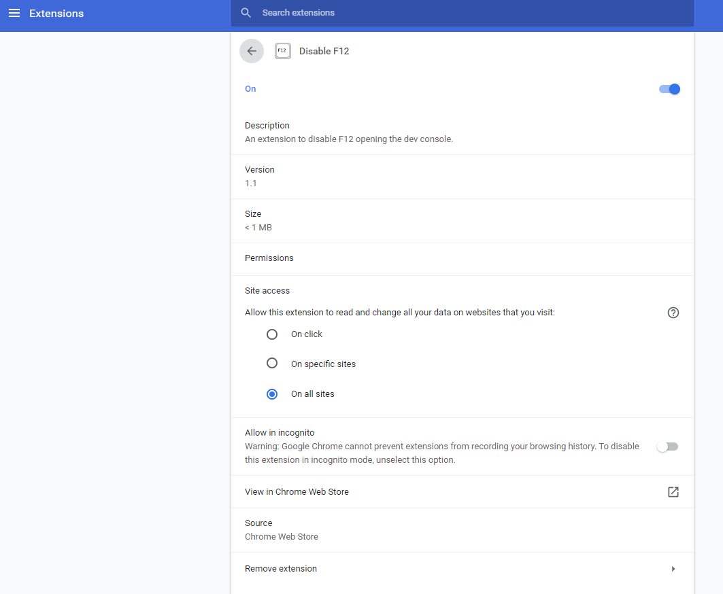This screenshot has width=723, height=594.
Task: Open the hamburger main menu
Action: (x=14, y=13)
